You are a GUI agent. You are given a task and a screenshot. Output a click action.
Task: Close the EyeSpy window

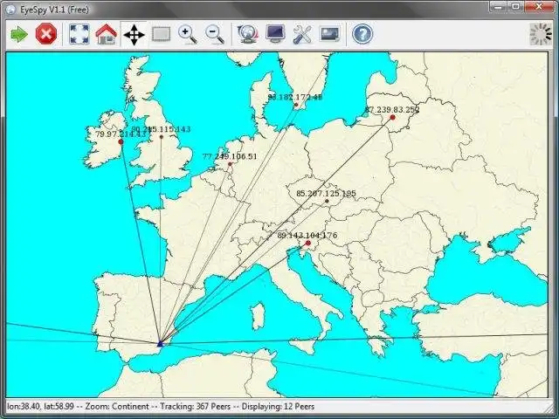539,6
